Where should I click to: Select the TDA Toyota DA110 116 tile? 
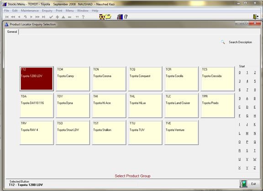click(37, 106)
